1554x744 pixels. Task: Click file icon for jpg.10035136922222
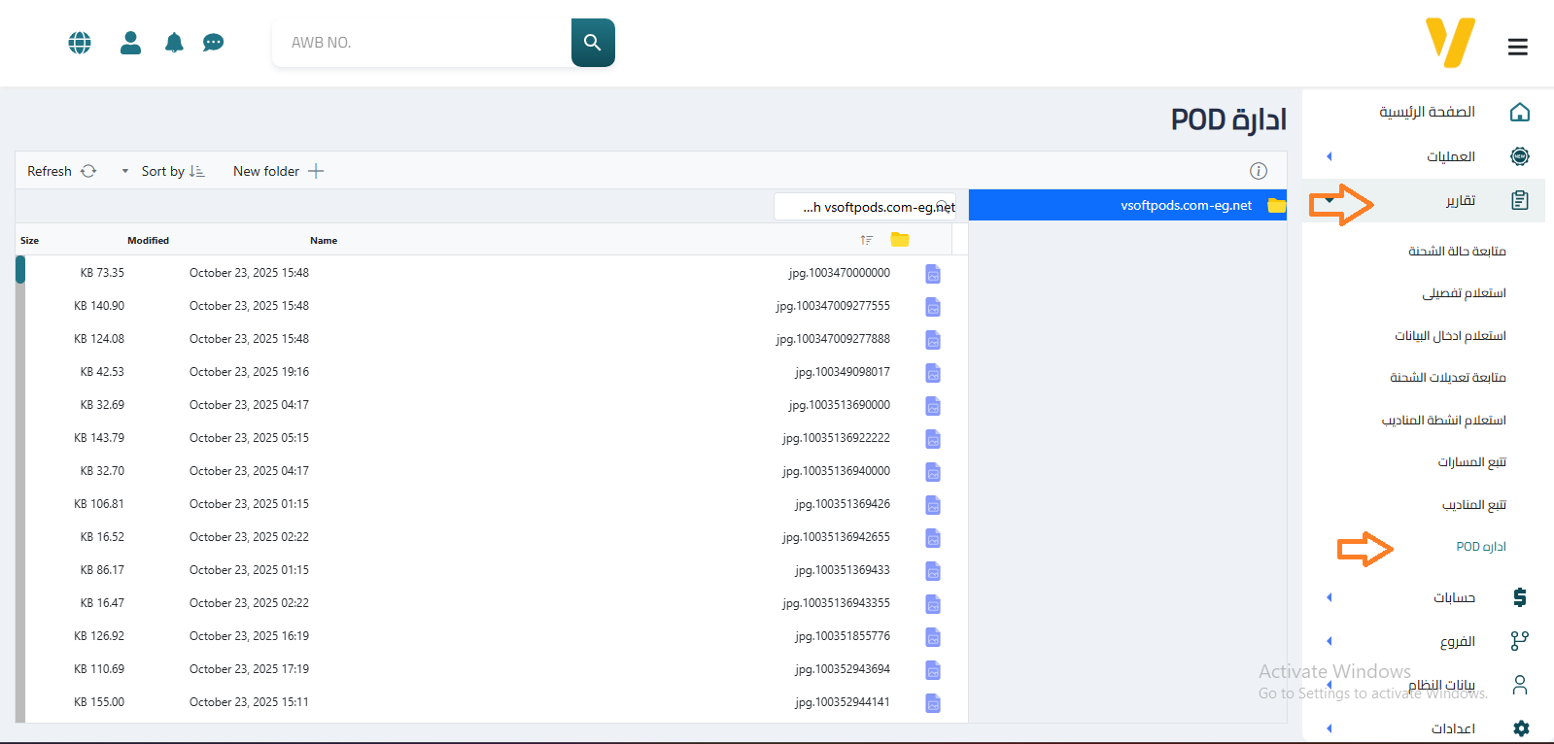click(933, 439)
